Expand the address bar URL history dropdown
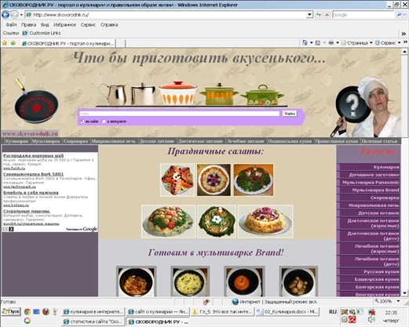 (309, 15)
